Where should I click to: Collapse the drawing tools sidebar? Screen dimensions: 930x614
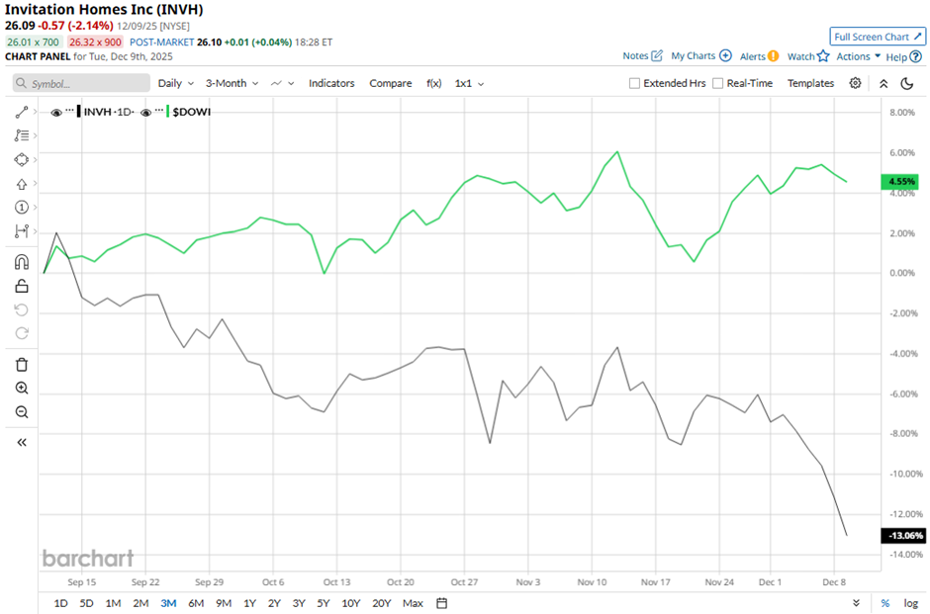pos(22,442)
